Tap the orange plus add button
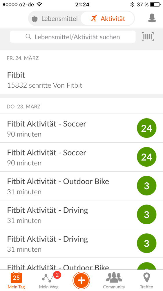The image size is (163, 291). (81, 281)
